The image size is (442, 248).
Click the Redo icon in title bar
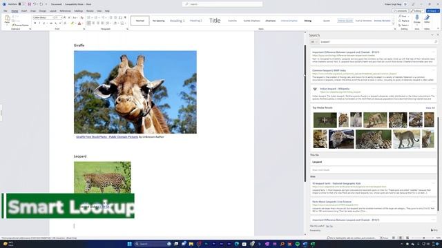click(x=41, y=4)
